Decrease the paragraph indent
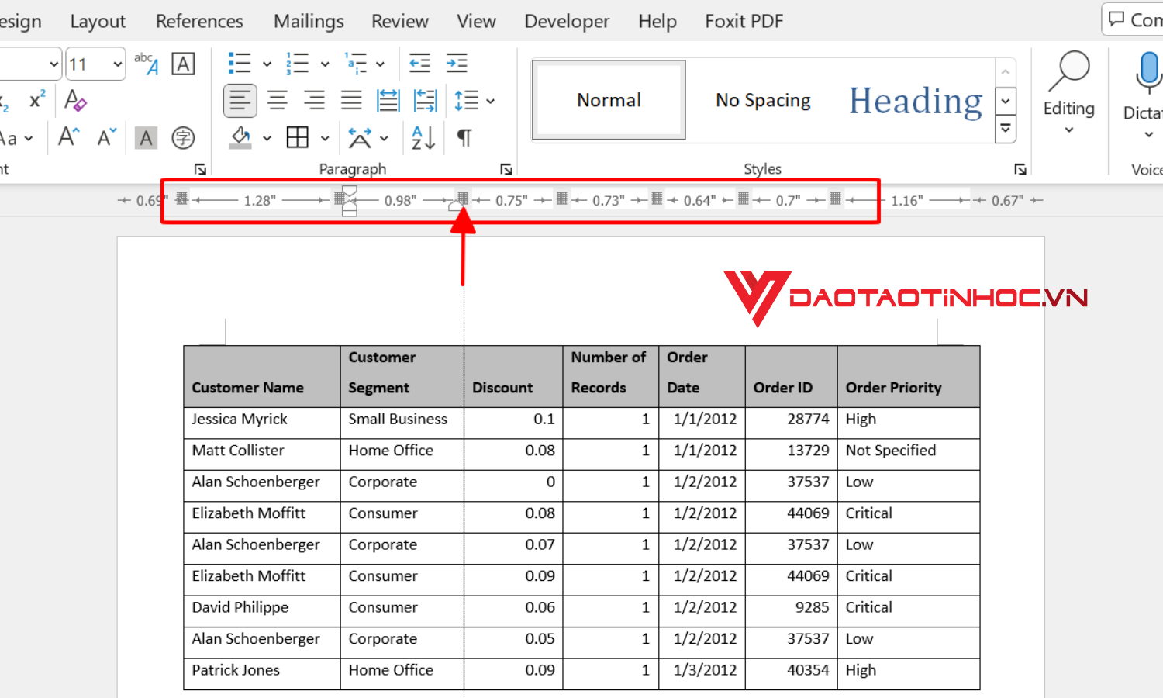1163x698 pixels. coord(419,64)
